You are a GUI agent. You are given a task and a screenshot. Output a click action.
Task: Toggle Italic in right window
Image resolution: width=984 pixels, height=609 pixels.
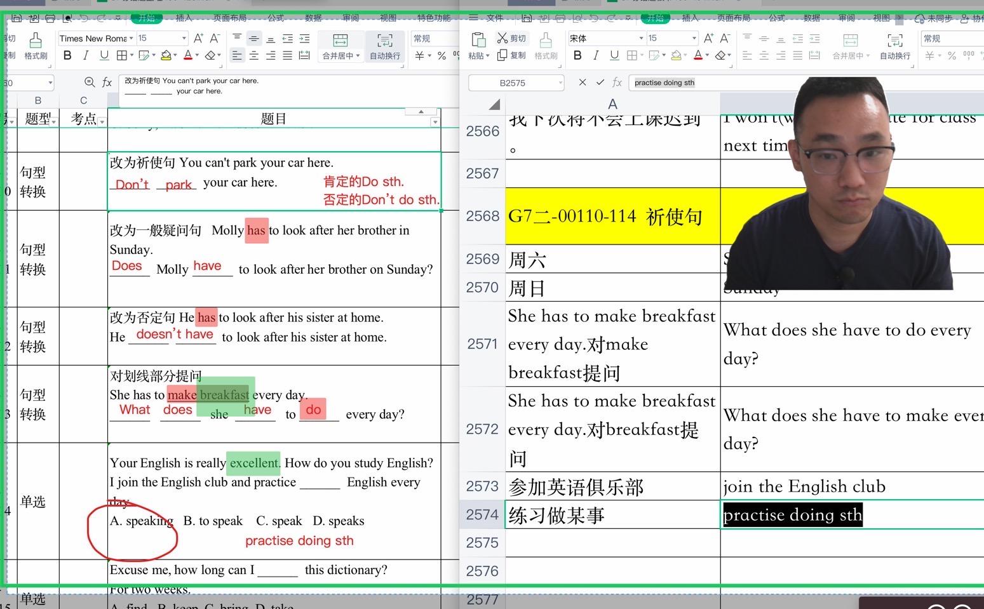[596, 56]
